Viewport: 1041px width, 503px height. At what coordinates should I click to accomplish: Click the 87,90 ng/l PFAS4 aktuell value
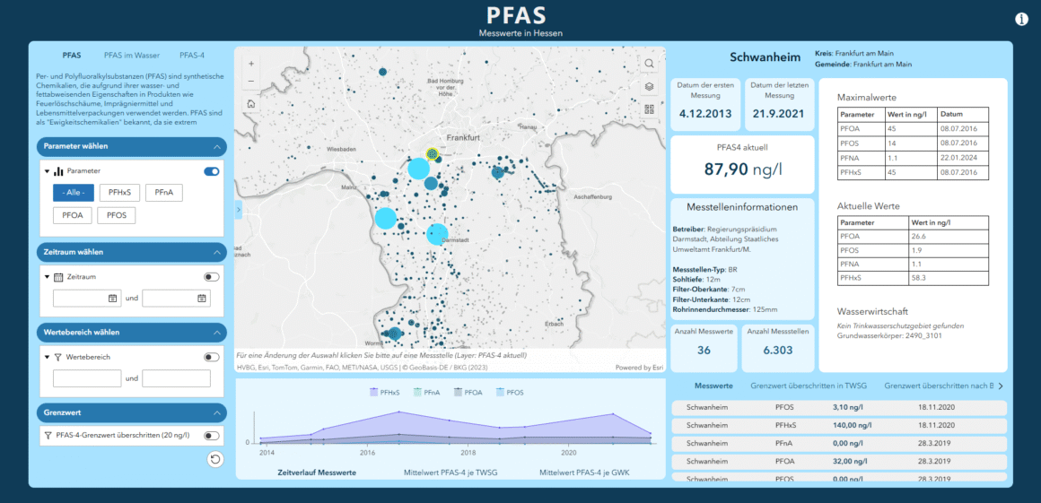tap(743, 169)
